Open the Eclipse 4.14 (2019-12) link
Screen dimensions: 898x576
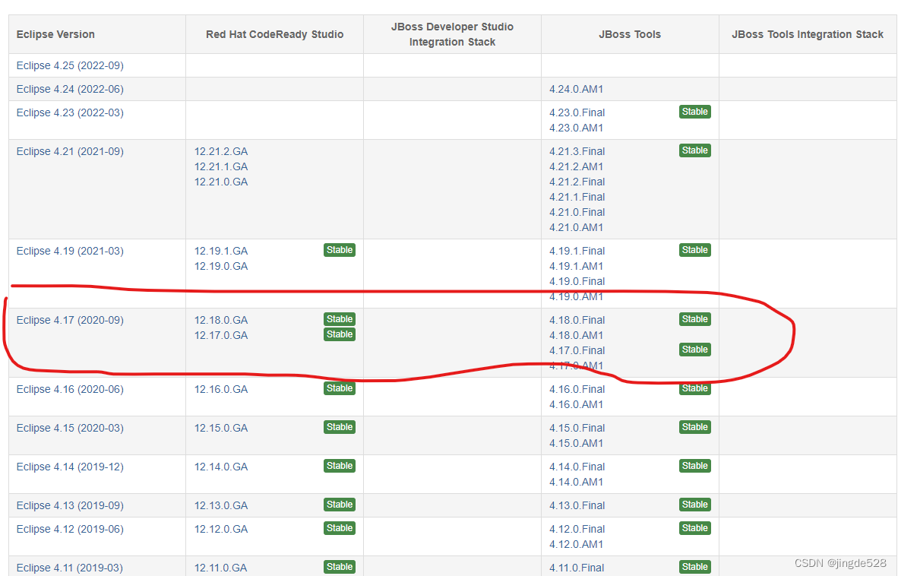click(x=70, y=467)
